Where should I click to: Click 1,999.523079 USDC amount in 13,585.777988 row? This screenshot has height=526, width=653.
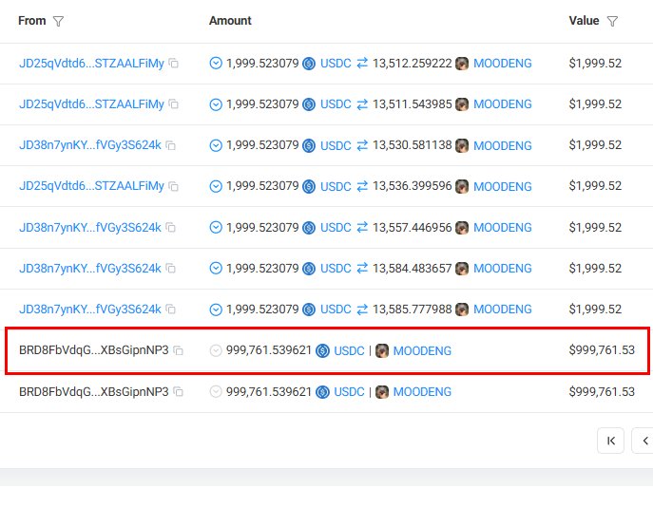click(262, 310)
